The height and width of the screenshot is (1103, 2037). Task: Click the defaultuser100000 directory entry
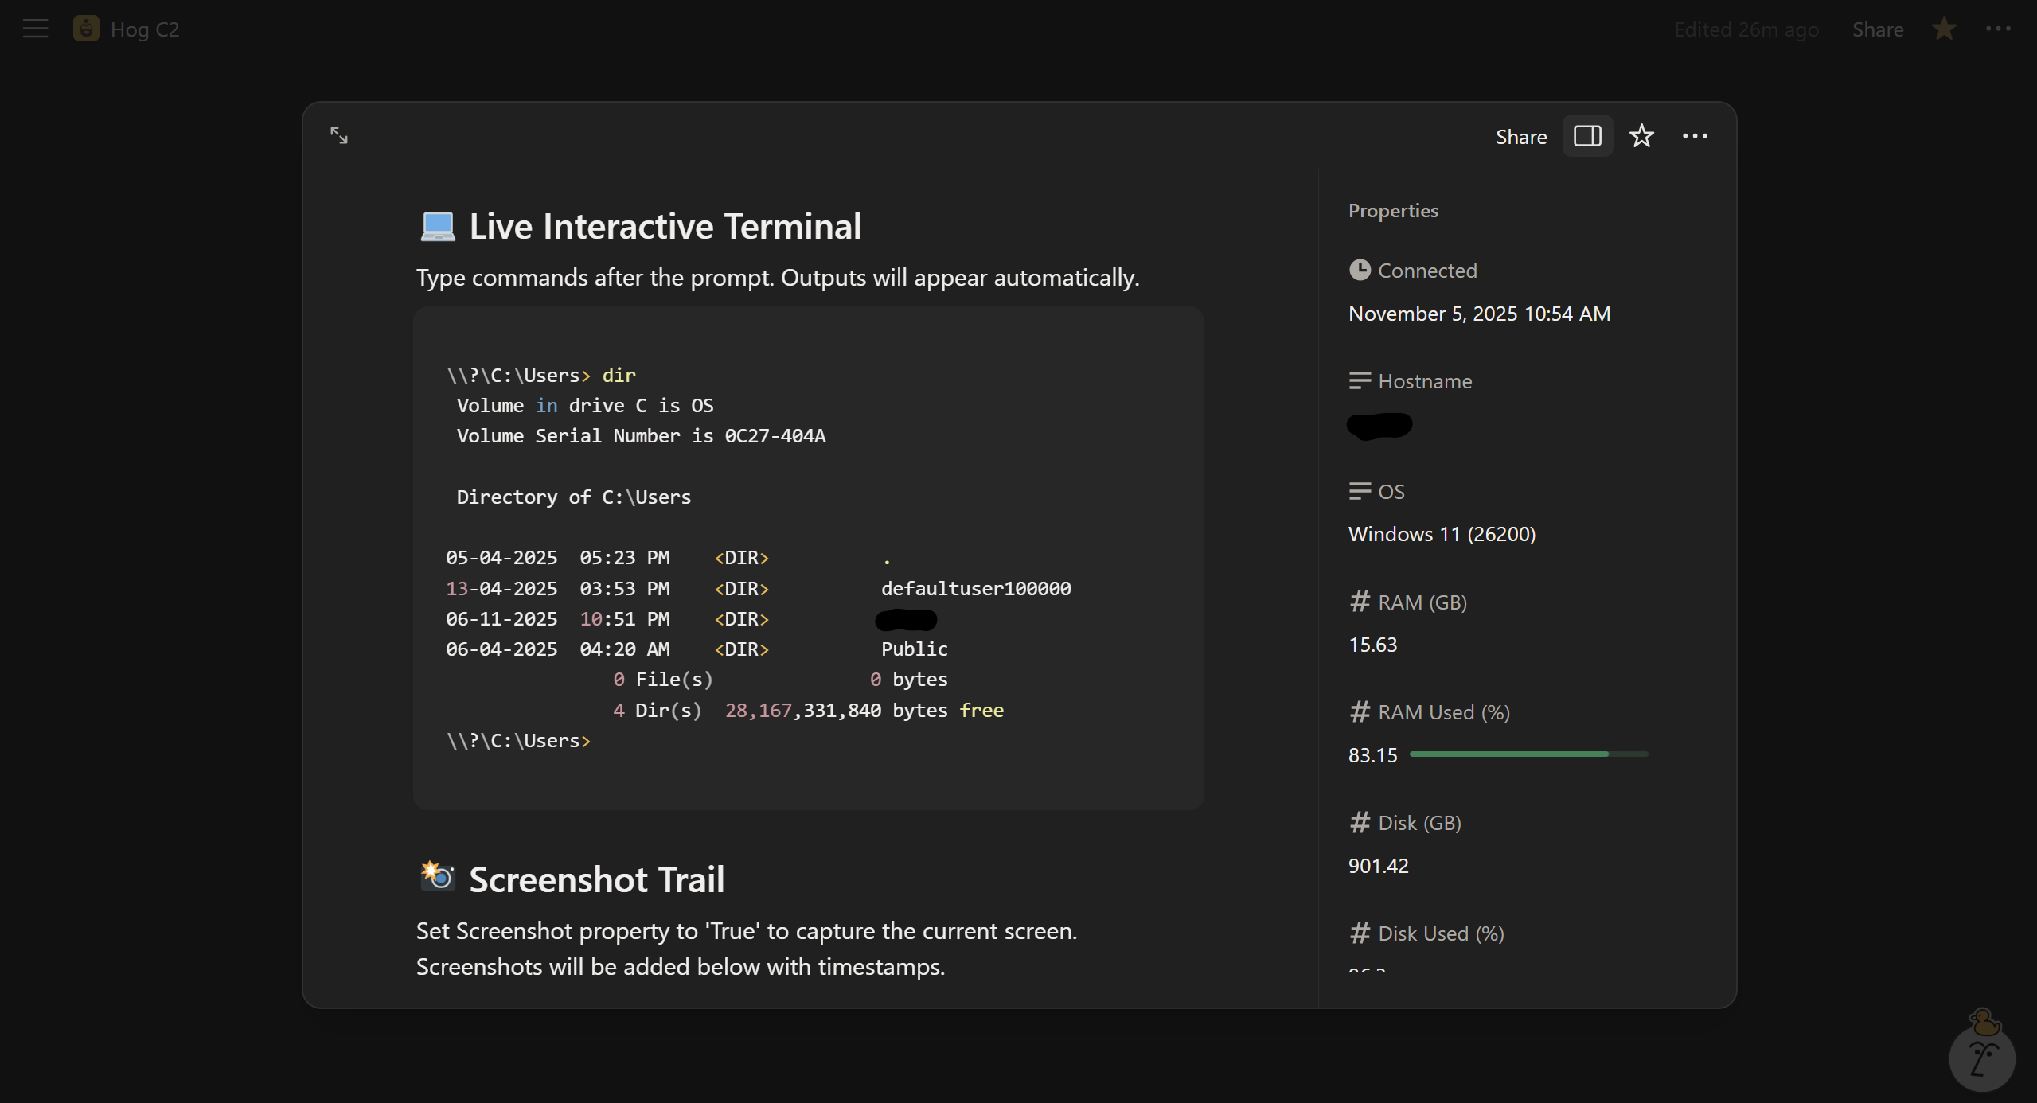(x=976, y=589)
